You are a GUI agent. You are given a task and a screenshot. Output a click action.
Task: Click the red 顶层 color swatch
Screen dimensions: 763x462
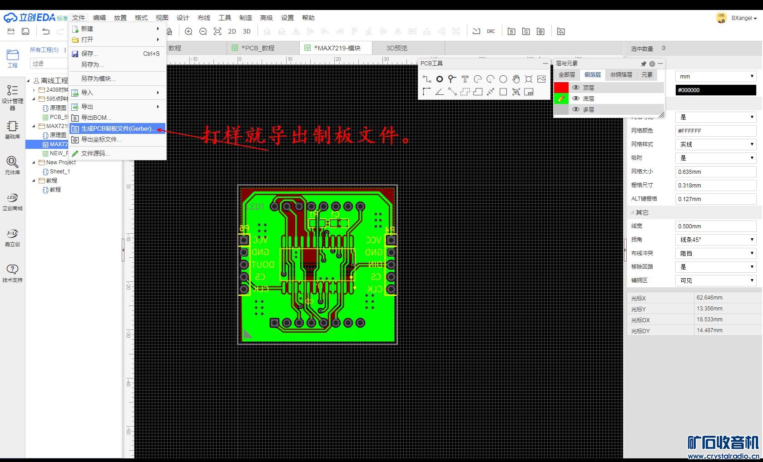pyautogui.click(x=561, y=88)
